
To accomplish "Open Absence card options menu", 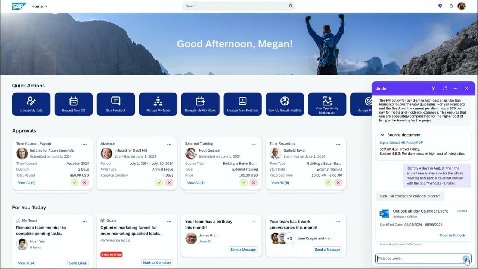I will click(169, 145).
